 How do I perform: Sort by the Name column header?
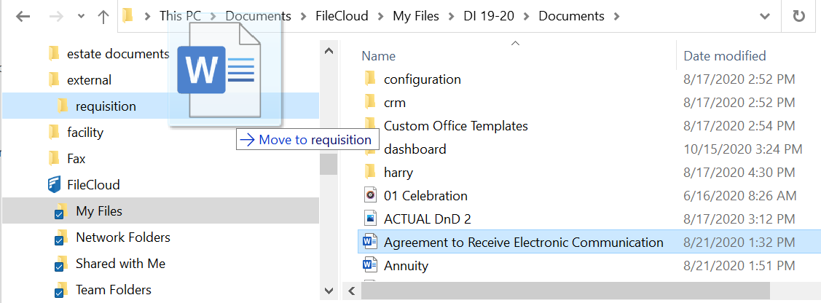pos(379,56)
